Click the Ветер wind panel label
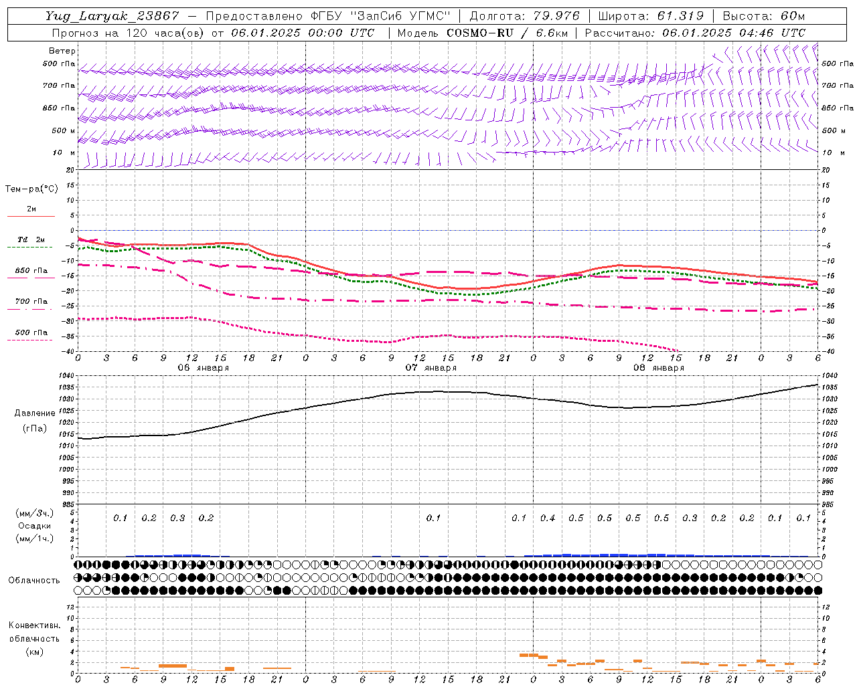This screenshot has width=857, height=685. pos(62,51)
